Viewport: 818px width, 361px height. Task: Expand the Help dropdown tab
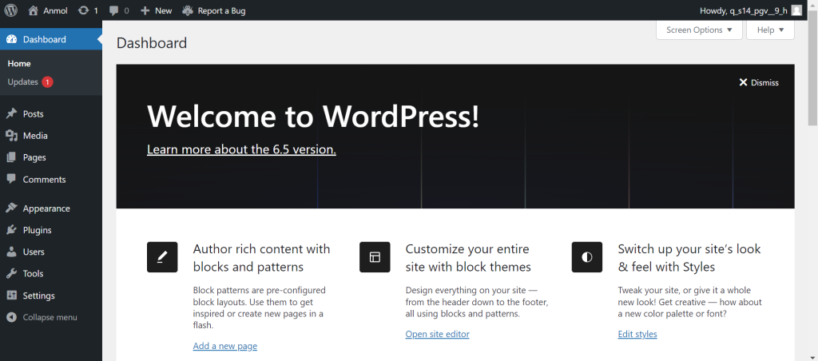coord(770,30)
